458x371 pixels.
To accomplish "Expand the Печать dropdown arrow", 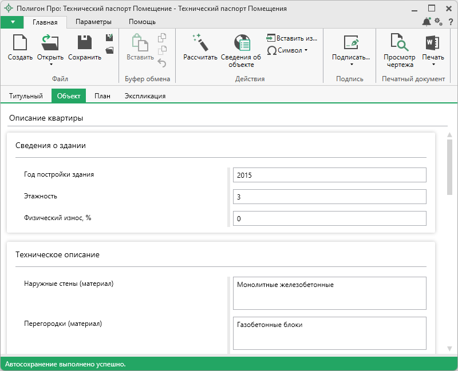I will (433, 65).
